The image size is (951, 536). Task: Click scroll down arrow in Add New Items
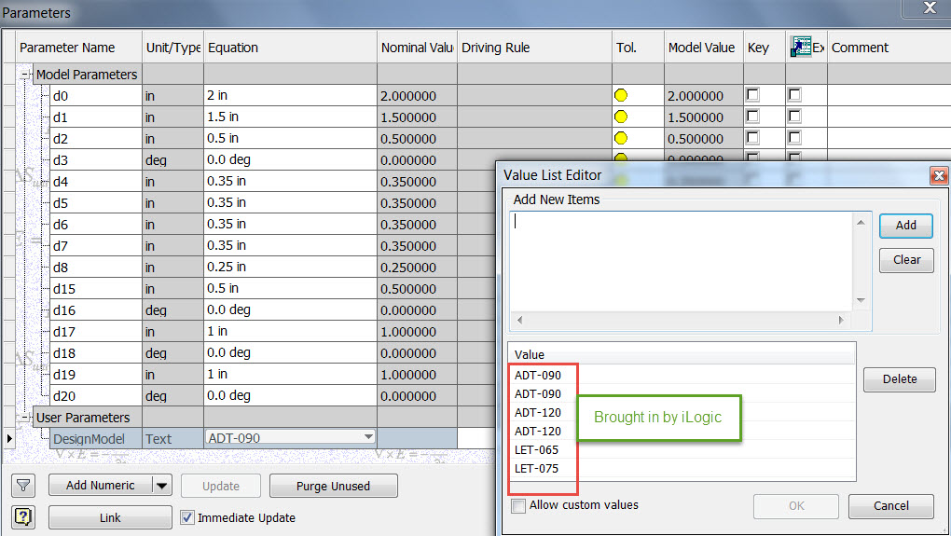(861, 301)
